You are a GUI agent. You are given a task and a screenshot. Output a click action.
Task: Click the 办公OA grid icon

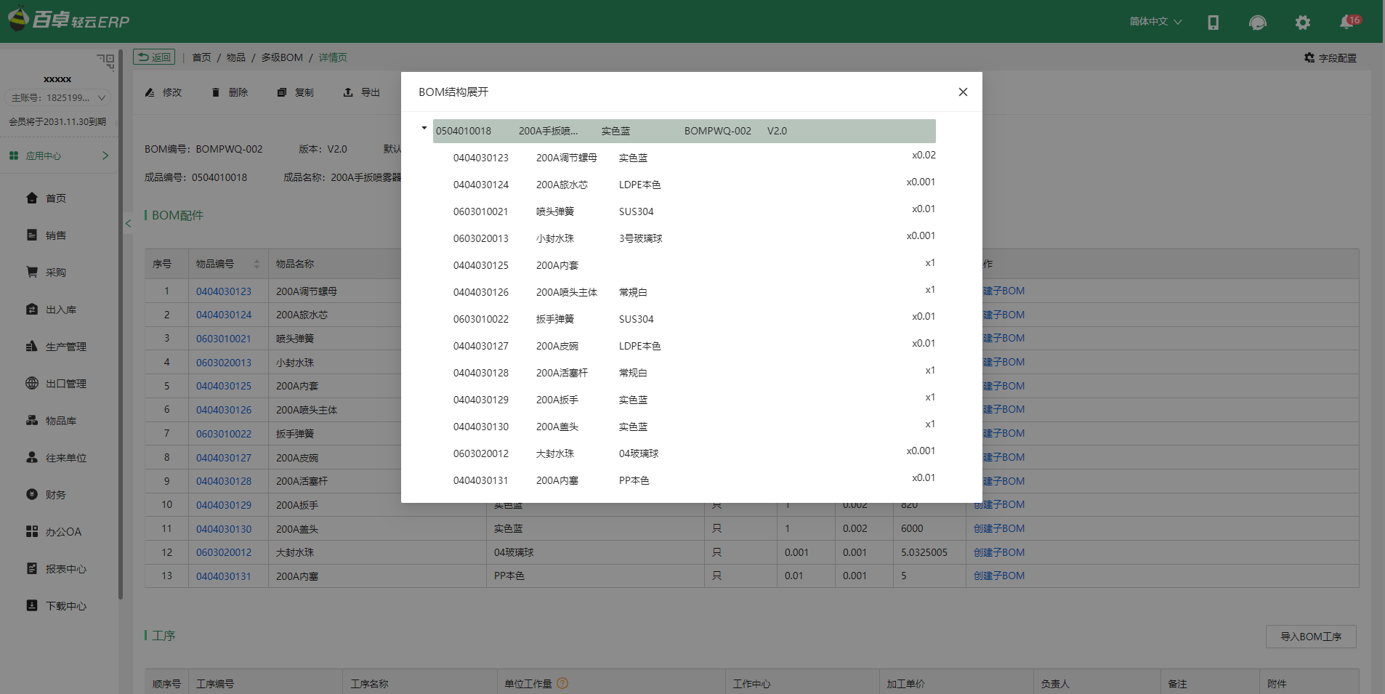point(32,531)
